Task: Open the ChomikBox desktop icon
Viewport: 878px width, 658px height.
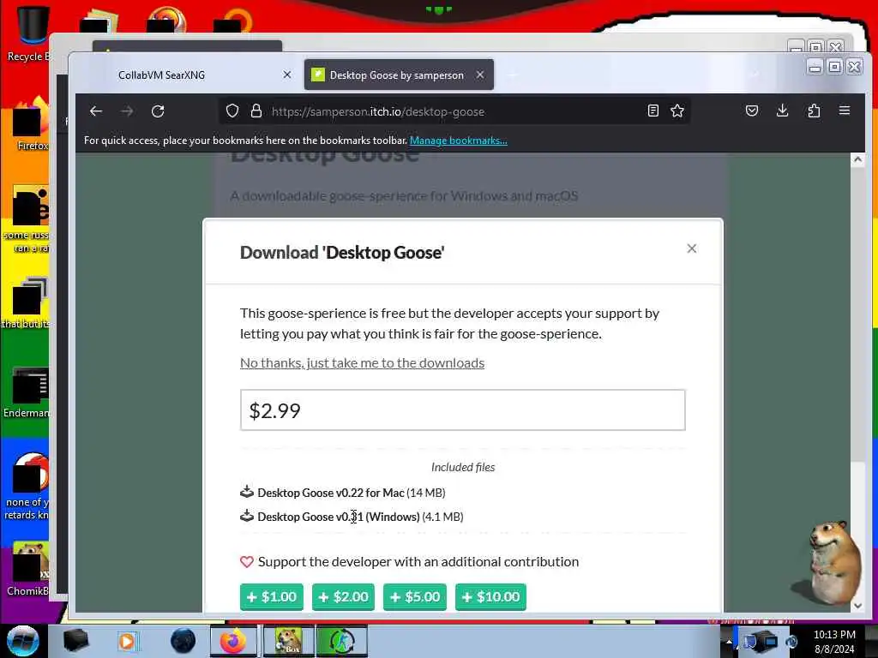Action: tap(28, 568)
